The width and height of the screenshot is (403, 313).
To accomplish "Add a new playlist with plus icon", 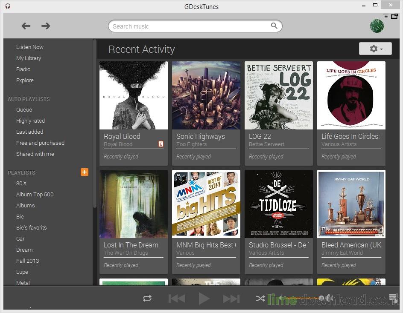I will point(85,172).
